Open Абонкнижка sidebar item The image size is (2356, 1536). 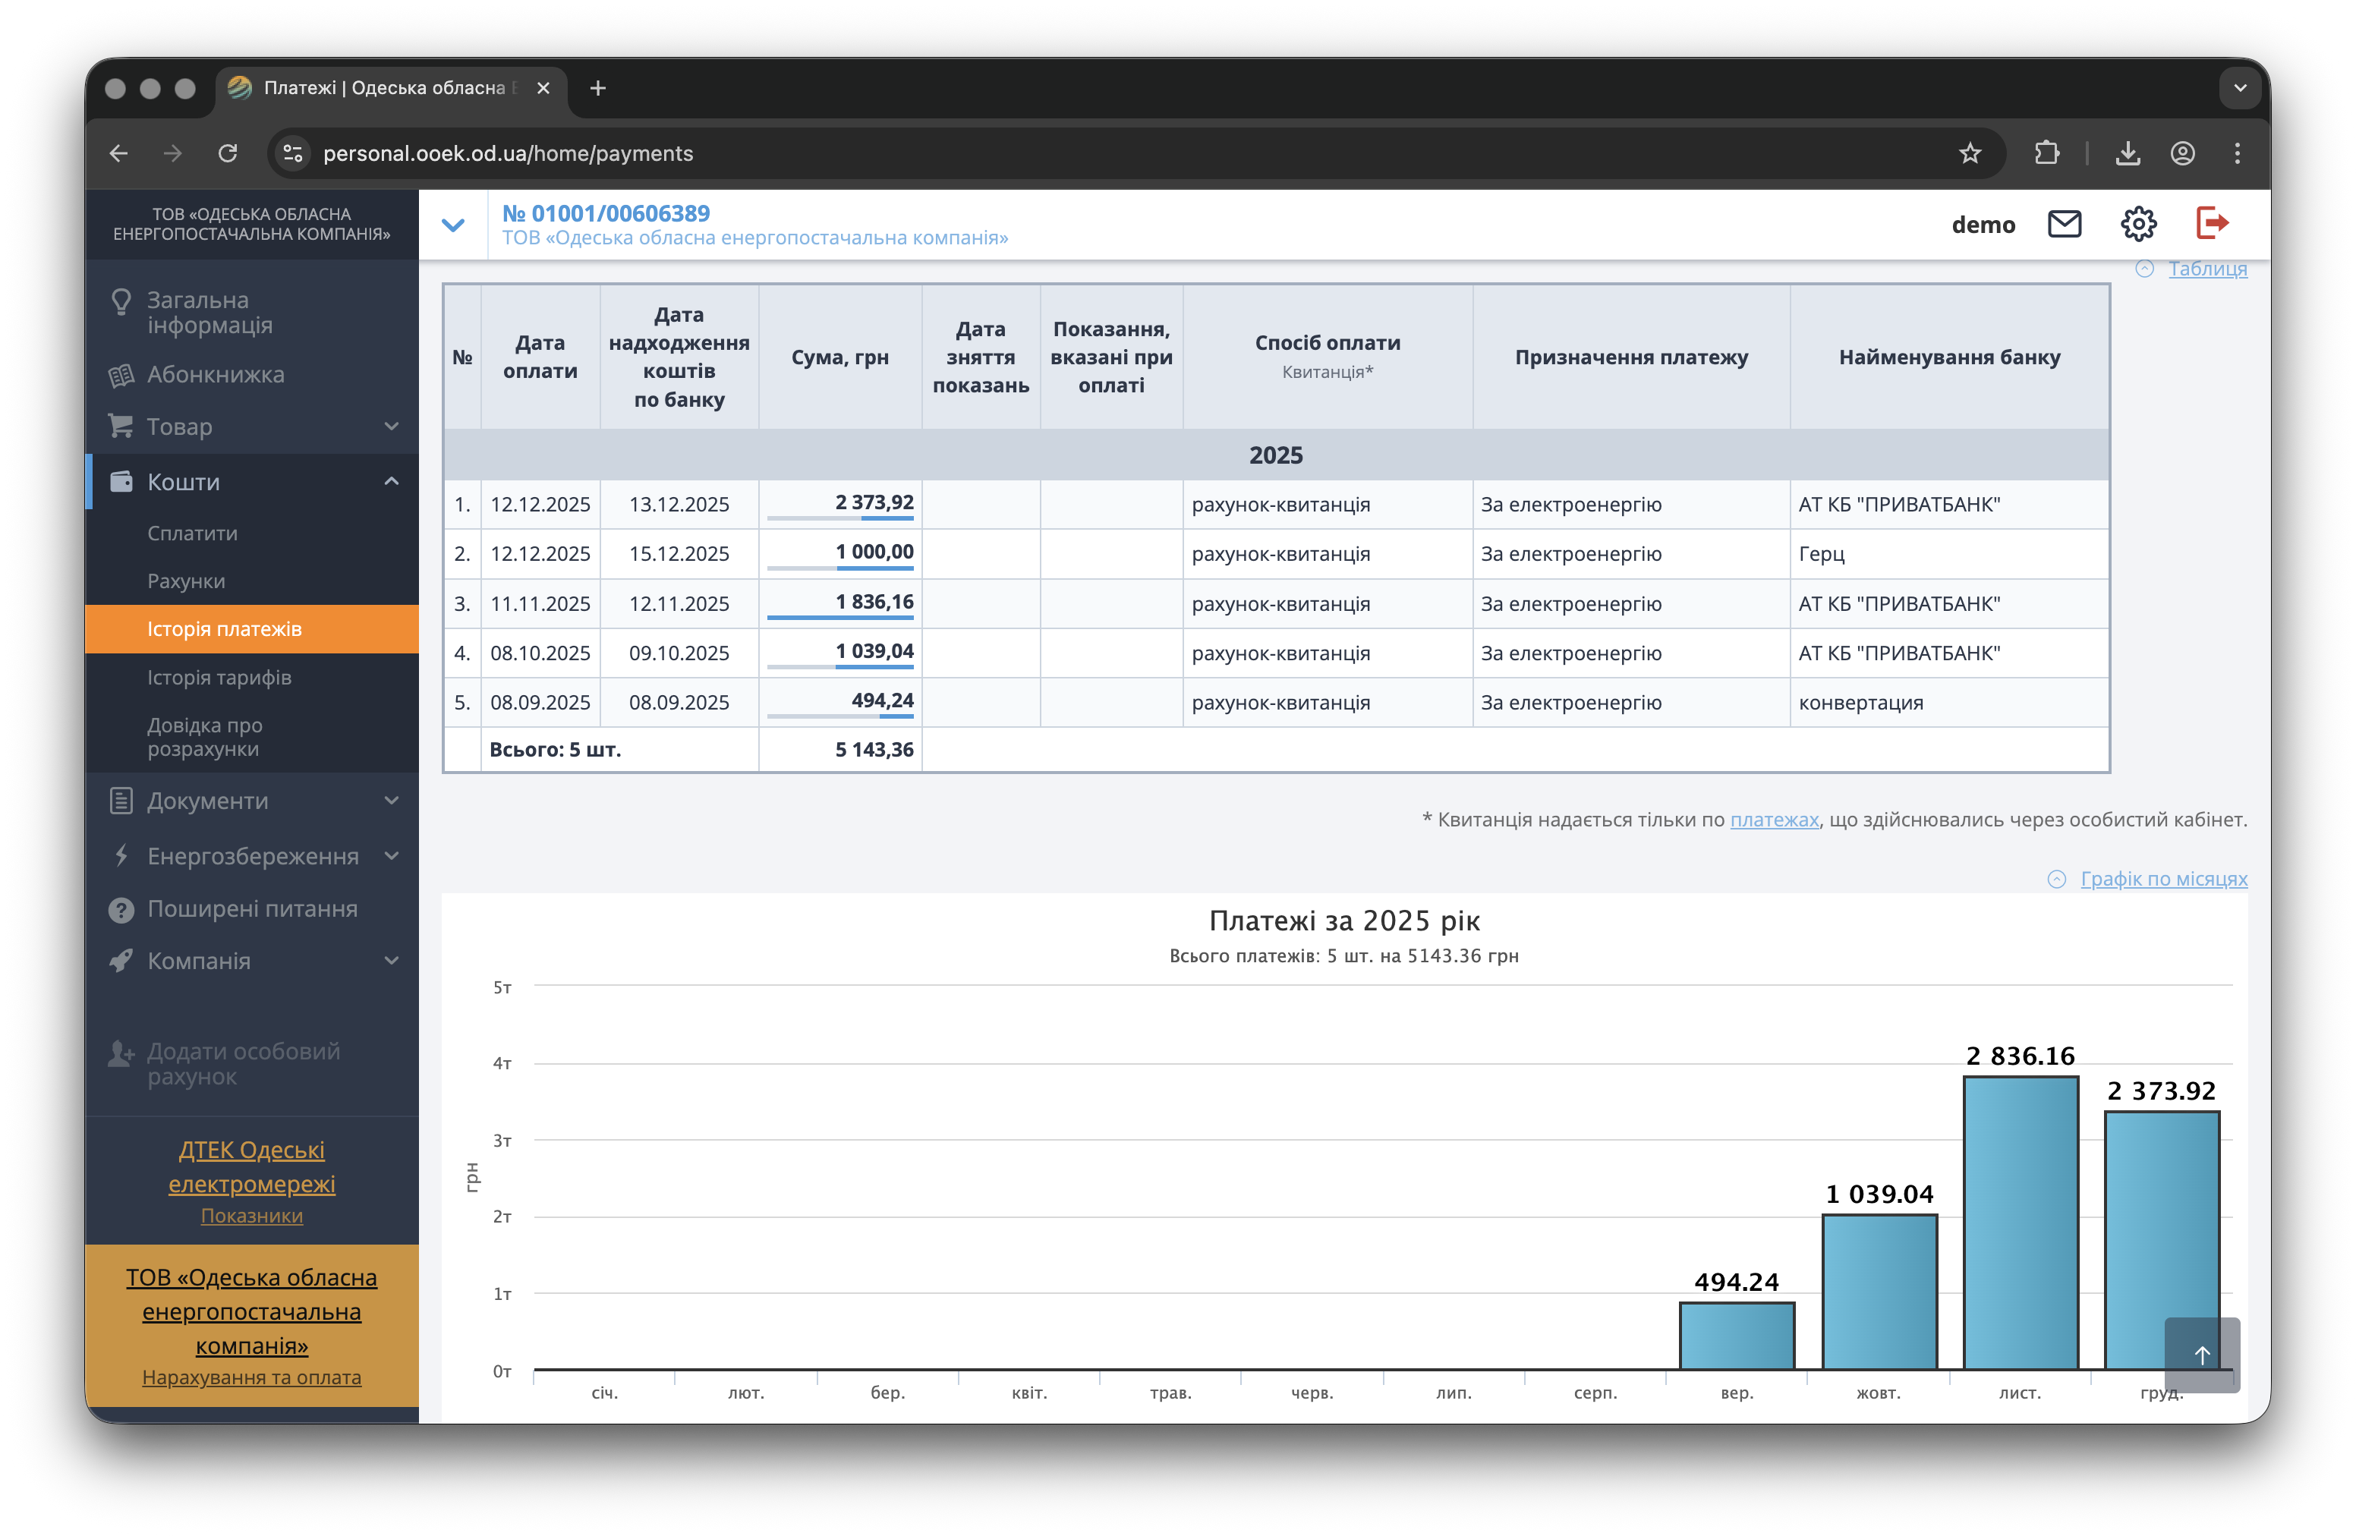tap(215, 375)
